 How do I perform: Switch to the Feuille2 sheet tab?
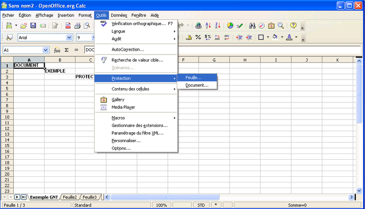70,197
